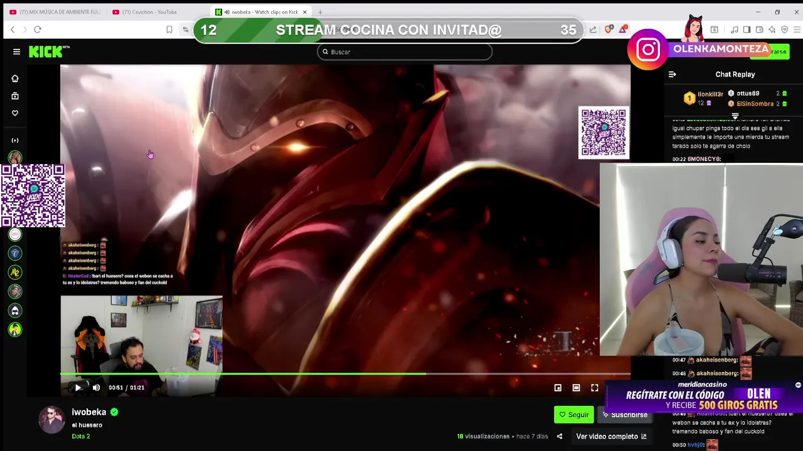Viewport: 803px width, 451px height.
Task: Open the hooded figure channel avatar in sidebar
Action: [15, 310]
